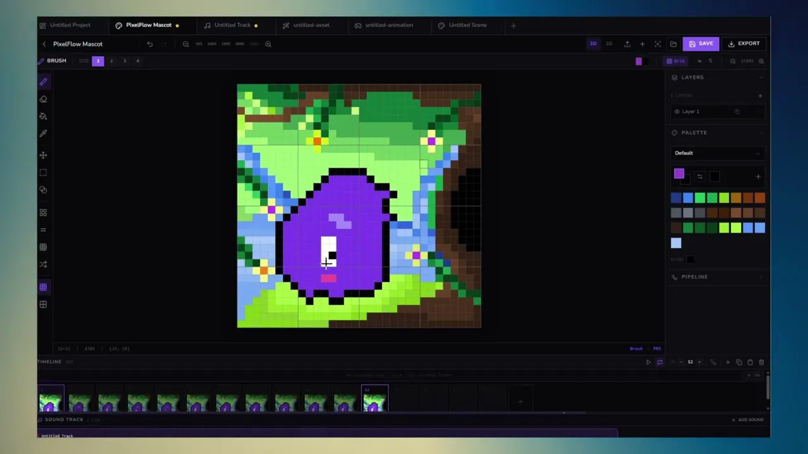Open the Default palette dropdown
The height and width of the screenshot is (454, 808).
(717, 153)
